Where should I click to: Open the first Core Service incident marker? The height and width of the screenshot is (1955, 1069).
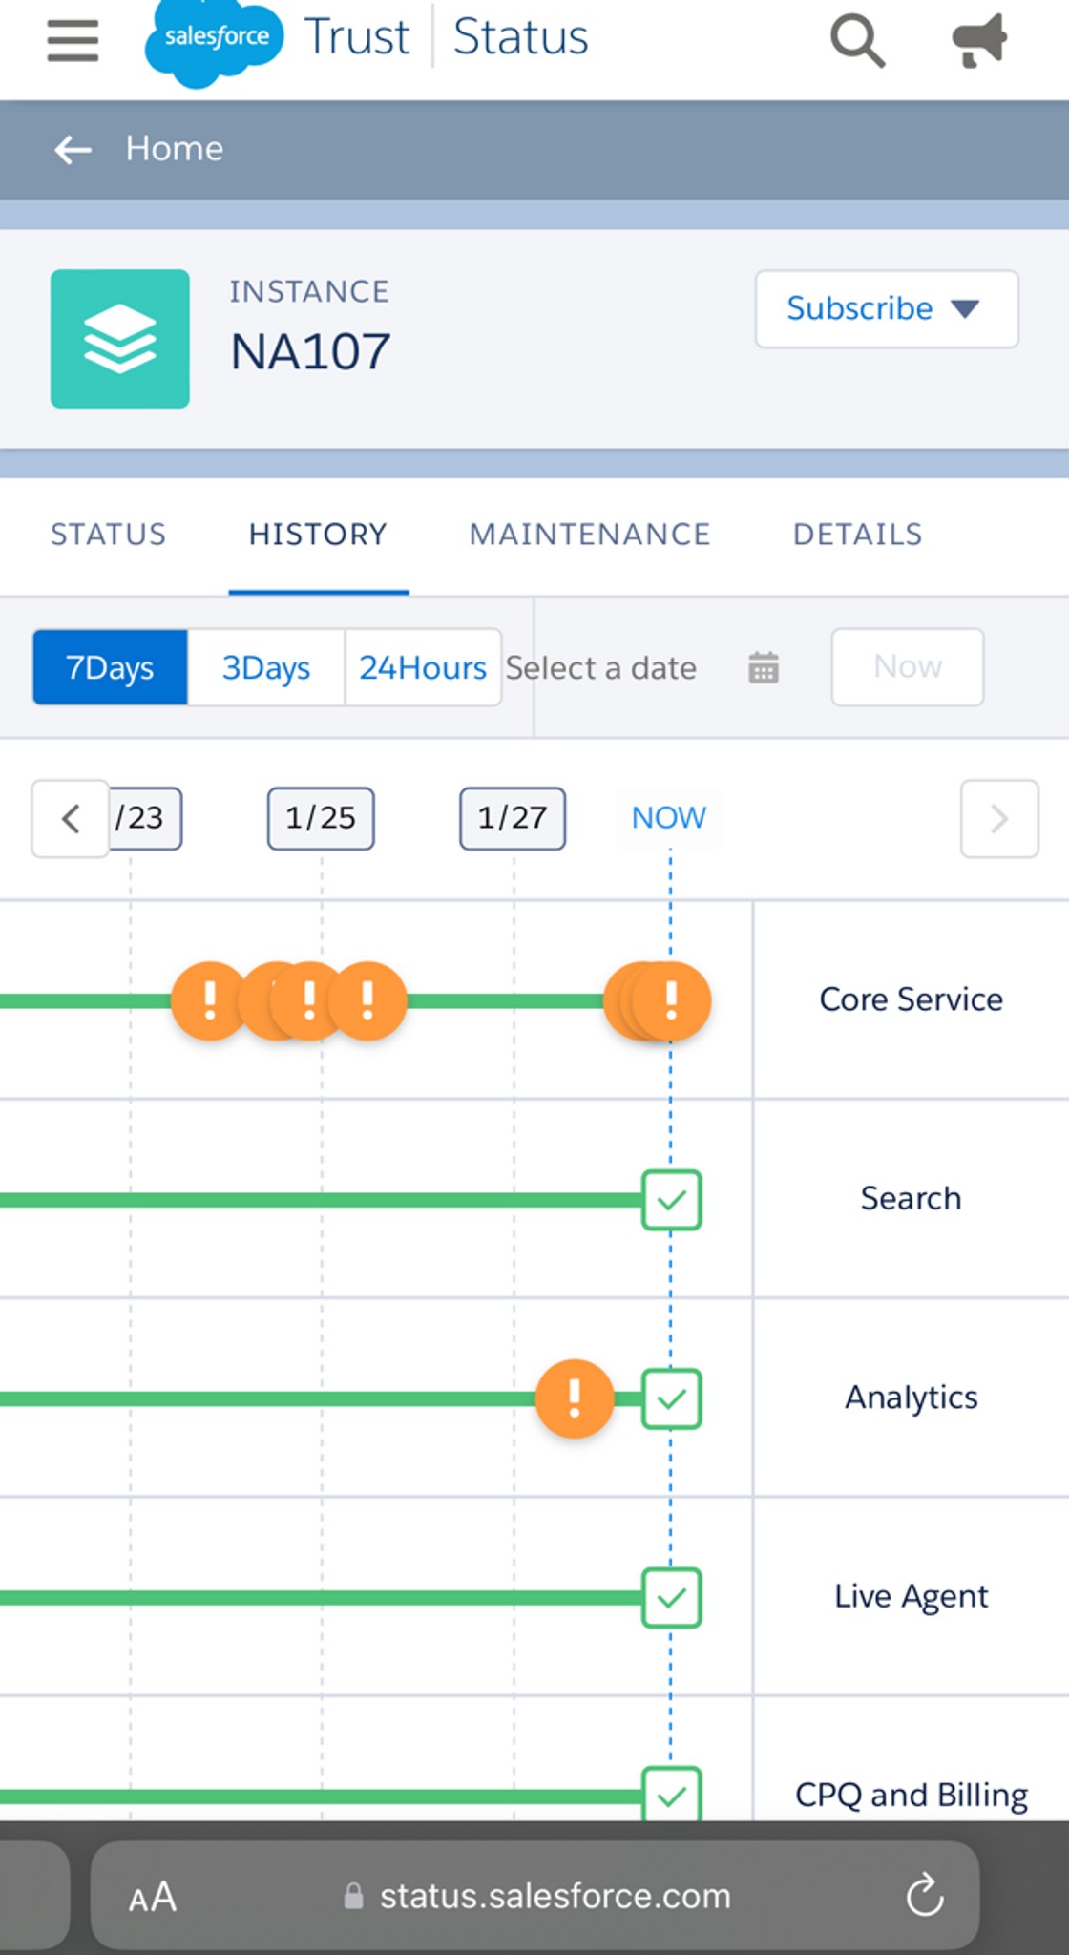click(209, 1000)
